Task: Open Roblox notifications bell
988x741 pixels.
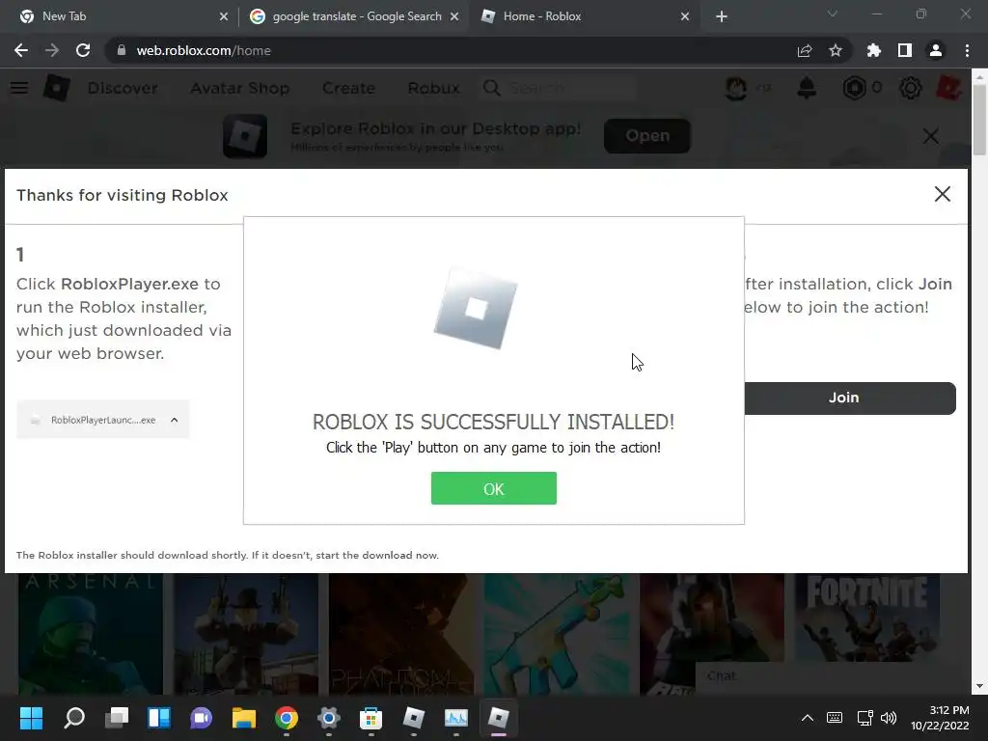Action: tap(807, 88)
